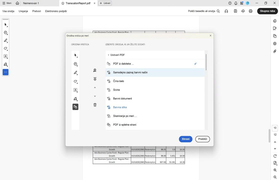Click the tool list scrollbar in dialog
Image resolution: width=279 pixels, height=180 pixels.
[206, 62]
